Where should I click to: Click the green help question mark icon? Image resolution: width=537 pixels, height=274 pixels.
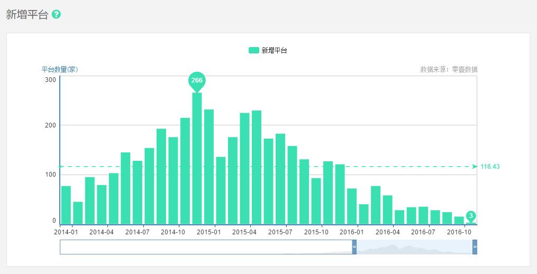[x=56, y=14]
